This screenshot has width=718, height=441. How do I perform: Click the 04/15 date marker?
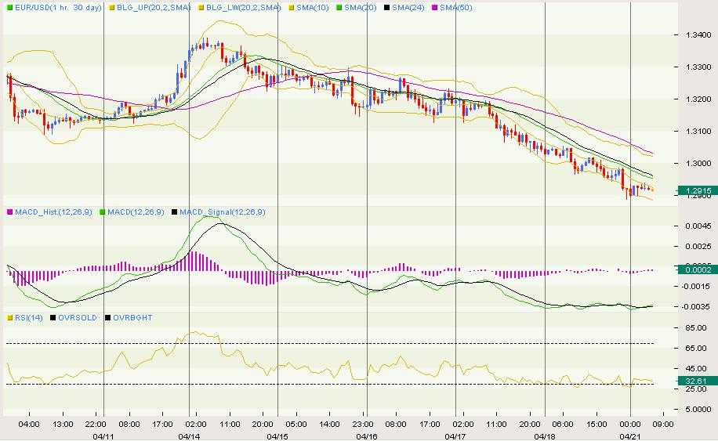coord(277,436)
